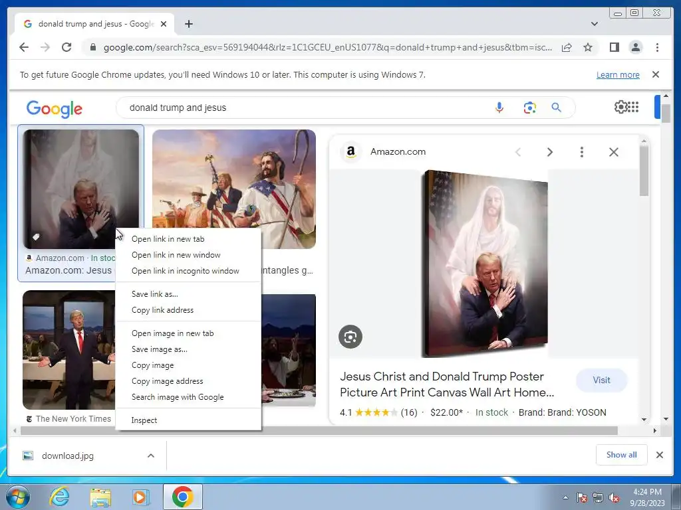The image size is (681, 510).
Task: Open a new tab with plus button
Action: pos(188,24)
